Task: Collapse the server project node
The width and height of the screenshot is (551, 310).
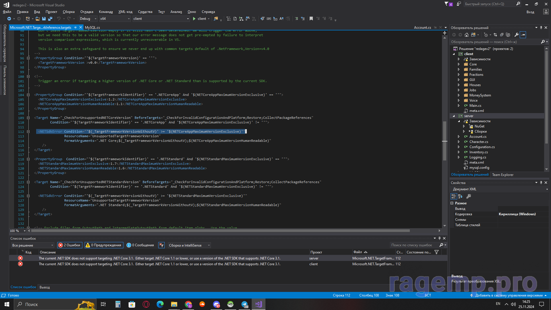Action: [454, 116]
